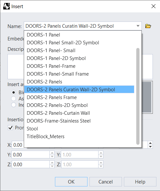This screenshot has height=191, width=160.
Task: Click the dropdown list vertical scrollbar
Action: tap(138, 96)
